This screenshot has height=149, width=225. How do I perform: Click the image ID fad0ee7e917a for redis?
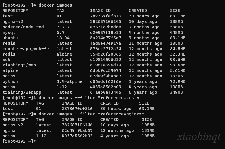[x=105, y=43]
